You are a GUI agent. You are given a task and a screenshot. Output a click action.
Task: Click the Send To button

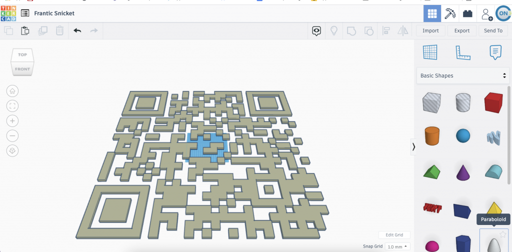493,30
